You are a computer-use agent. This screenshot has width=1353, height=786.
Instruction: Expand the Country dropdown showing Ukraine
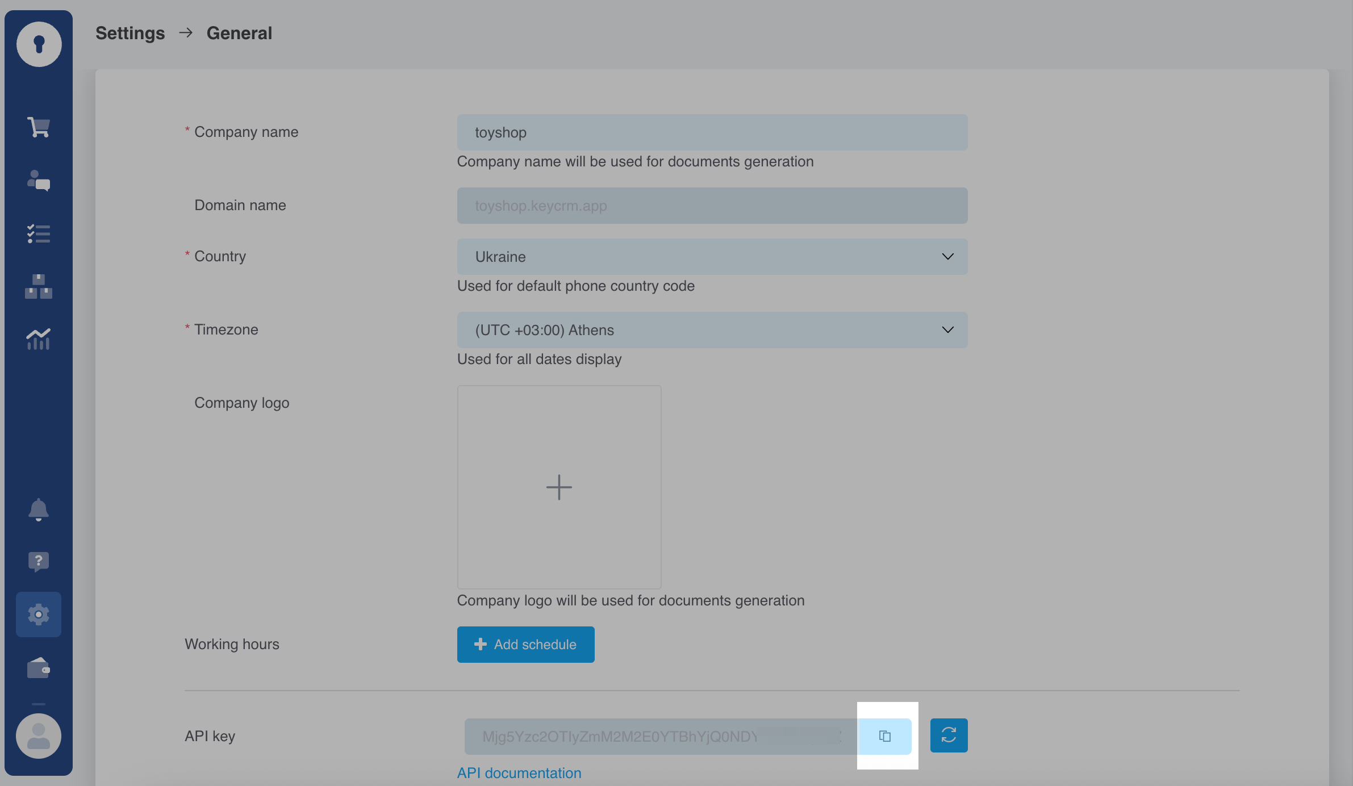(x=712, y=257)
